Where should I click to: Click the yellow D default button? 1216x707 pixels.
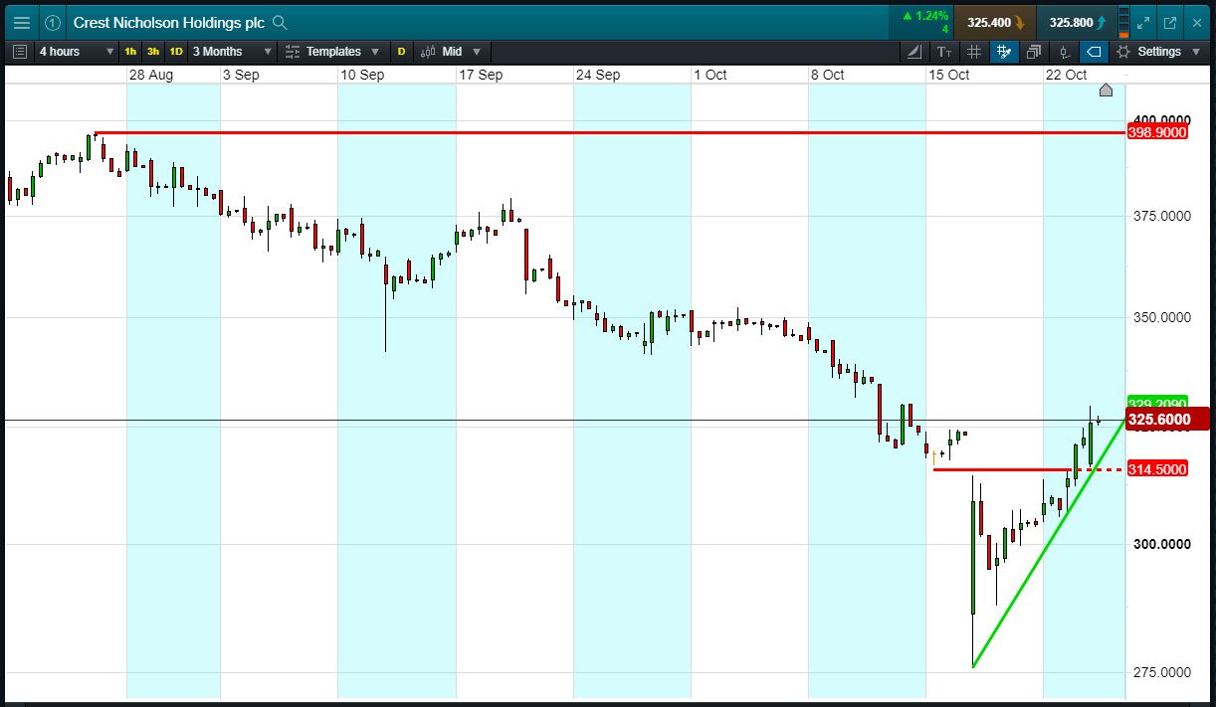(x=401, y=51)
